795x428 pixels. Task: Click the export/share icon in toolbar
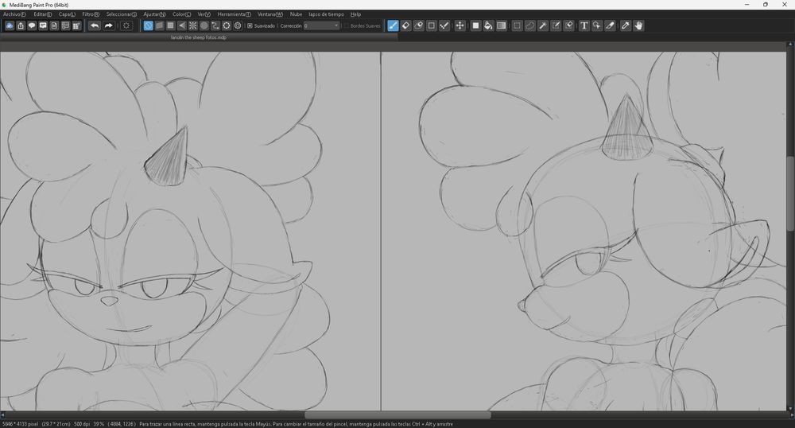click(x=21, y=25)
